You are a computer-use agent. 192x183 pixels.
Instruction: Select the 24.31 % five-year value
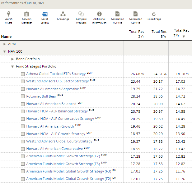(x=160, y=74)
